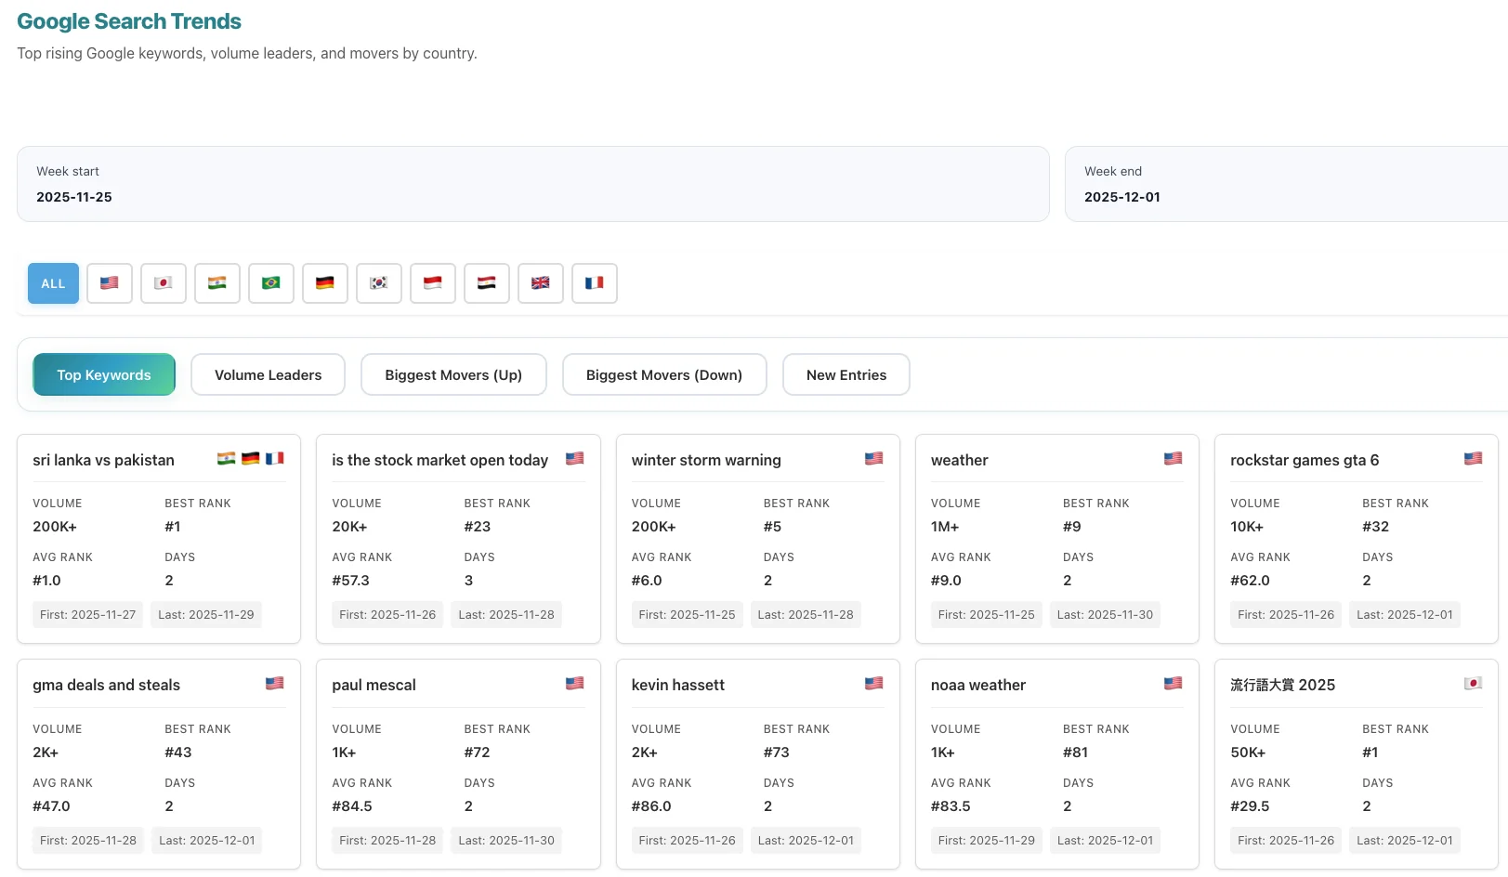Click the New Entries button
Image resolution: width=1508 pixels, height=877 pixels.
[846, 374]
